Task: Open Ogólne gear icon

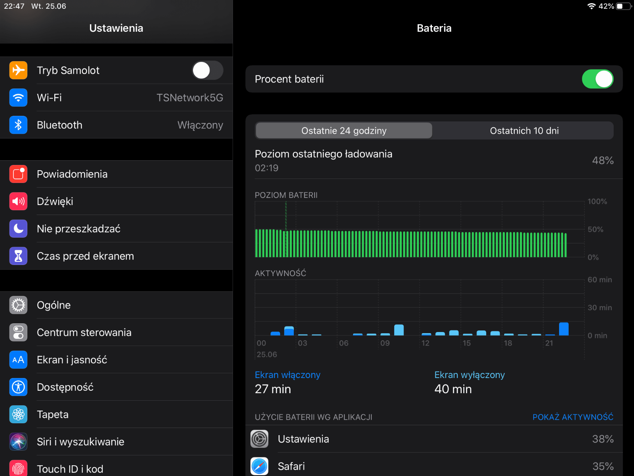Action: click(18, 305)
